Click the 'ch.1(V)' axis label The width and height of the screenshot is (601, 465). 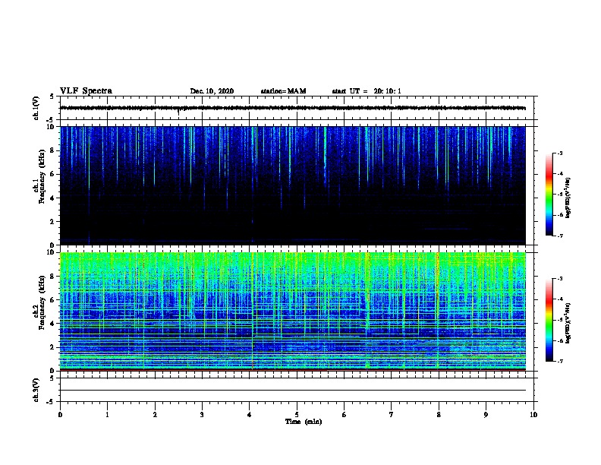[x=36, y=108]
